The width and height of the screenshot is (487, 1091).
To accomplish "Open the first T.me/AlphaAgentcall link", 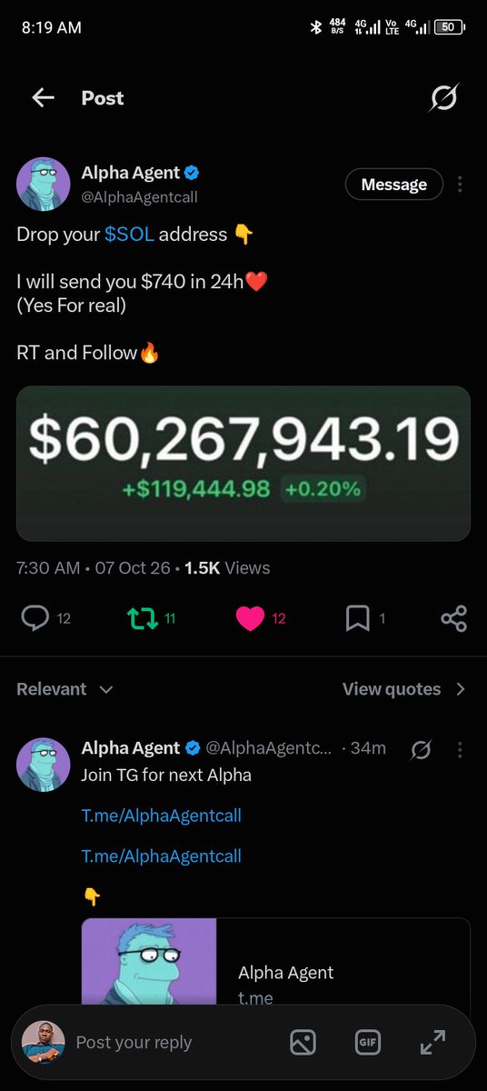I will tap(162, 816).
